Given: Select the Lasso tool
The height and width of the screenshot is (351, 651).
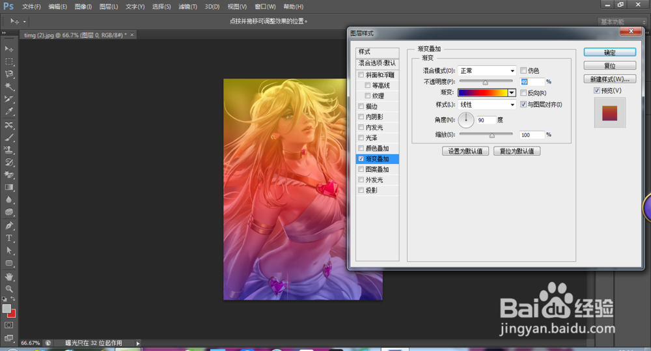Looking at the screenshot, I should [8, 74].
